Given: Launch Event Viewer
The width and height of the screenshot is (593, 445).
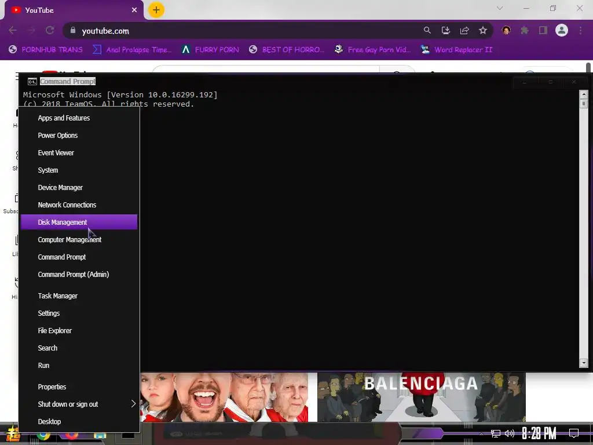Looking at the screenshot, I should coord(79,153).
